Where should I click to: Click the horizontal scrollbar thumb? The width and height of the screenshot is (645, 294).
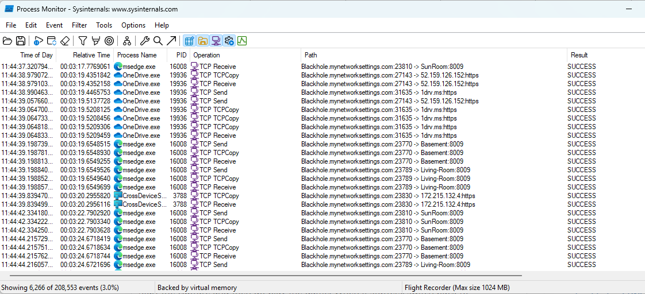point(266,276)
